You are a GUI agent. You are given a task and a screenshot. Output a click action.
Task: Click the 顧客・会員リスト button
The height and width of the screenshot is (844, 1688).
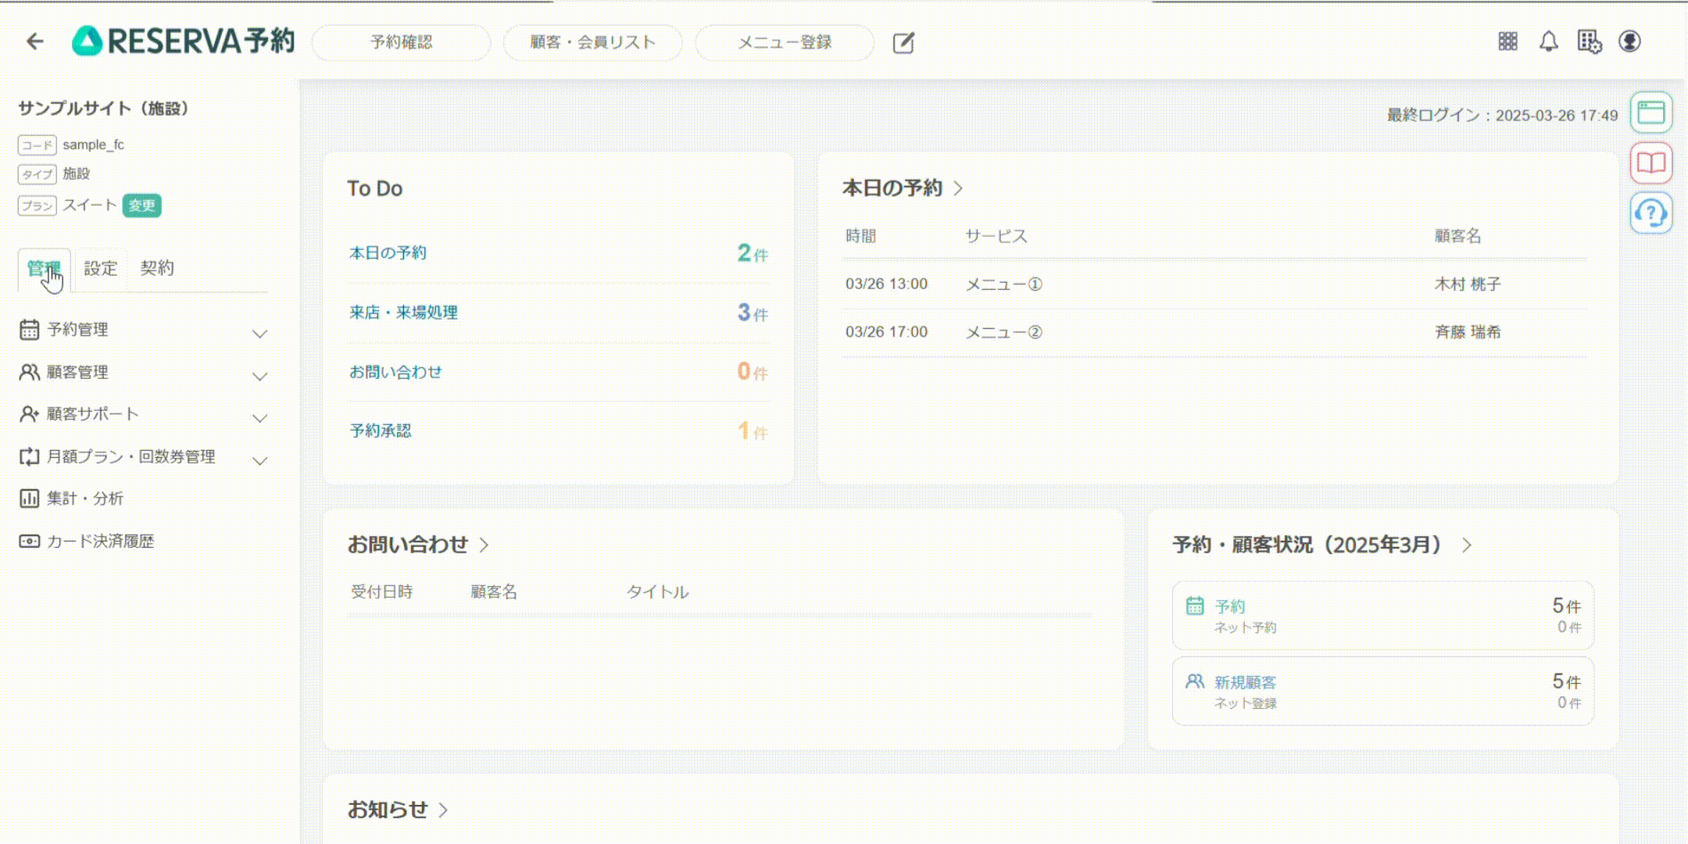(592, 42)
